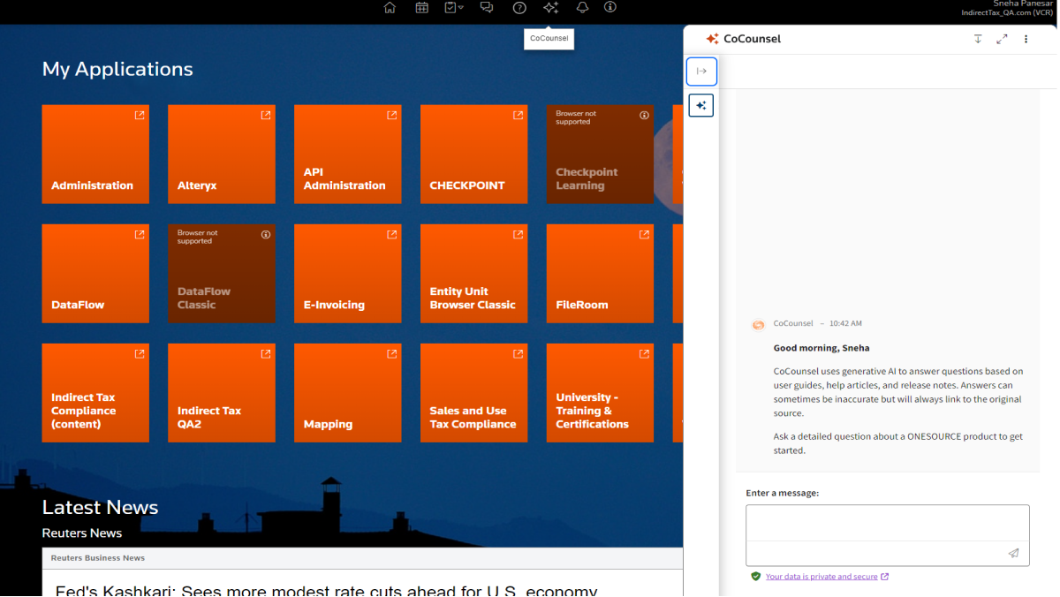Expand the tasks clipboard dropdown

click(x=454, y=8)
